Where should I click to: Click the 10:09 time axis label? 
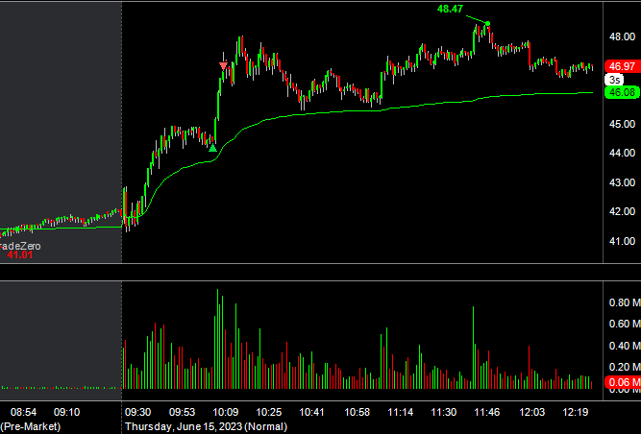click(225, 412)
